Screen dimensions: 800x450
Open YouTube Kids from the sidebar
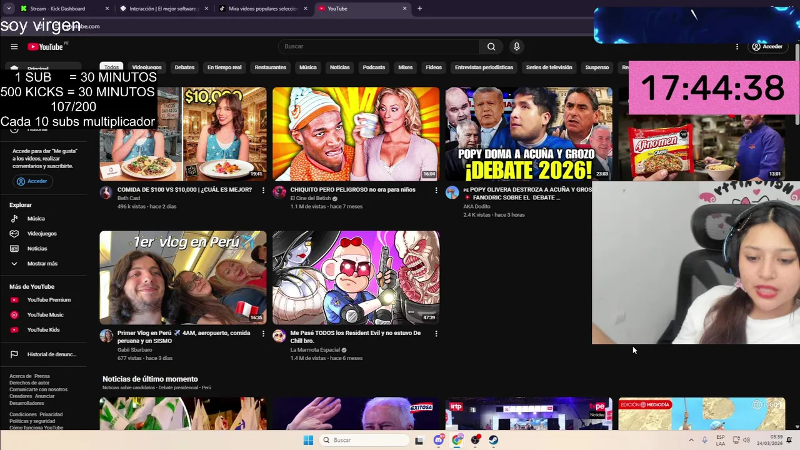pos(43,330)
